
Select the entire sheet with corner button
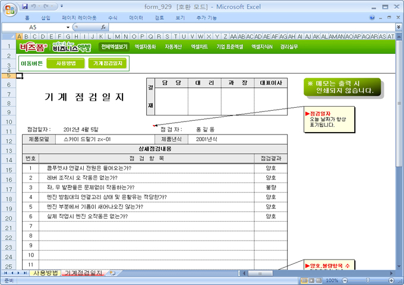[x=8, y=36]
